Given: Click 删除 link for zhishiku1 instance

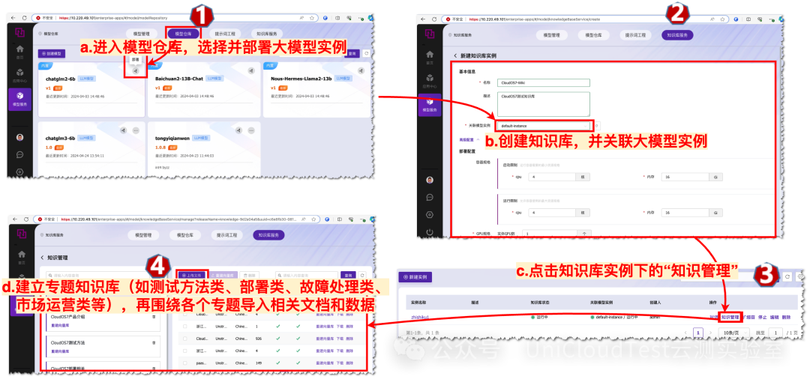Looking at the screenshot, I should (x=786, y=317).
